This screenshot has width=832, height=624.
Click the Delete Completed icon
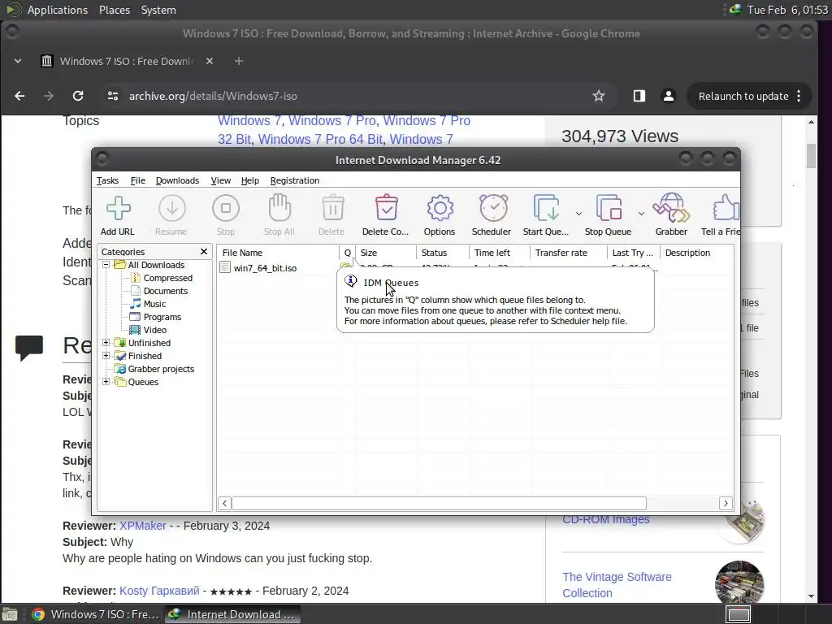click(x=386, y=207)
